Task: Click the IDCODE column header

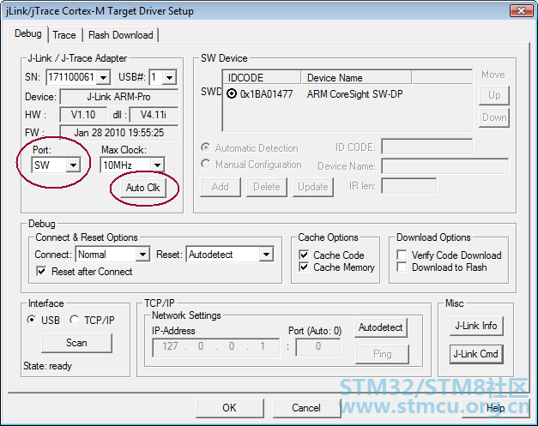Action: [x=262, y=77]
